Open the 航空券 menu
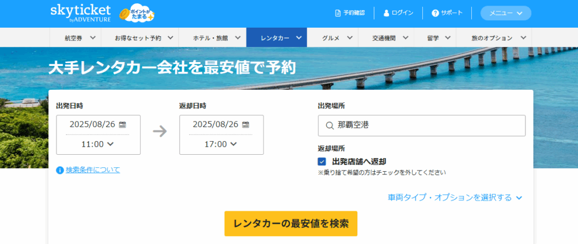The height and width of the screenshot is (244, 578). [x=75, y=38]
